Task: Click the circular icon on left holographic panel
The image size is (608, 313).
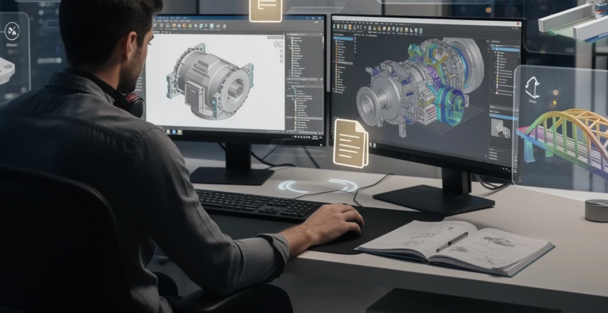Action: click(12, 31)
